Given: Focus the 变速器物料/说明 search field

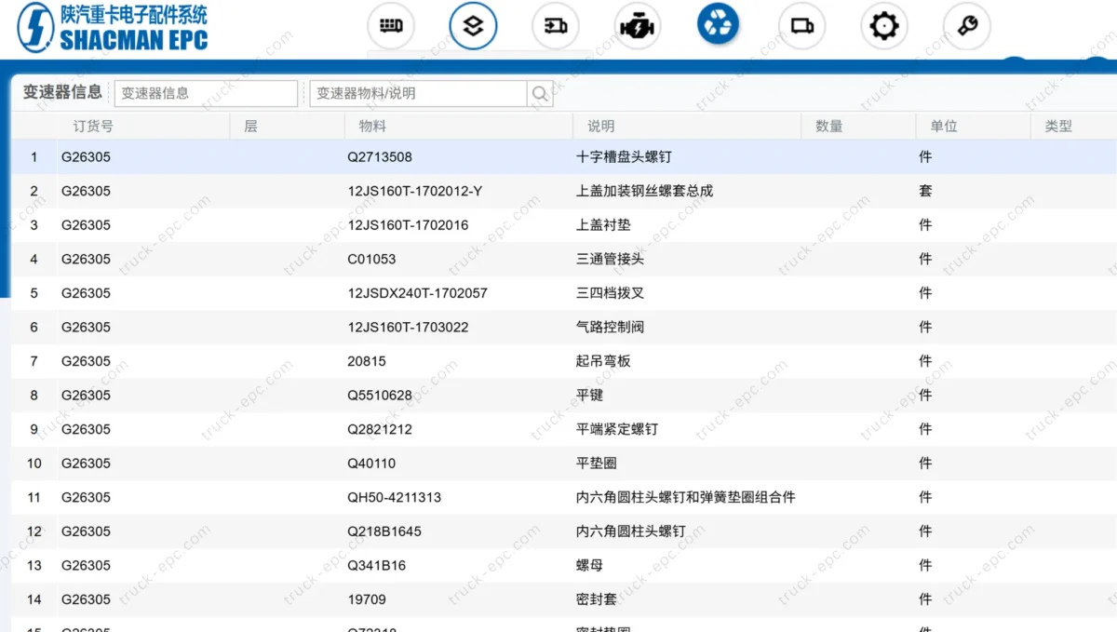Looking at the screenshot, I should 417,93.
